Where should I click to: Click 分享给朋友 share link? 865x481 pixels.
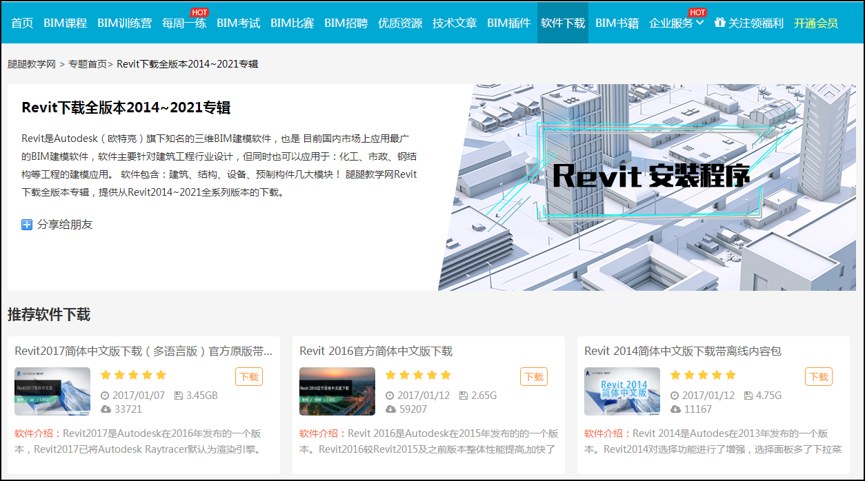[x=65, y=225]
